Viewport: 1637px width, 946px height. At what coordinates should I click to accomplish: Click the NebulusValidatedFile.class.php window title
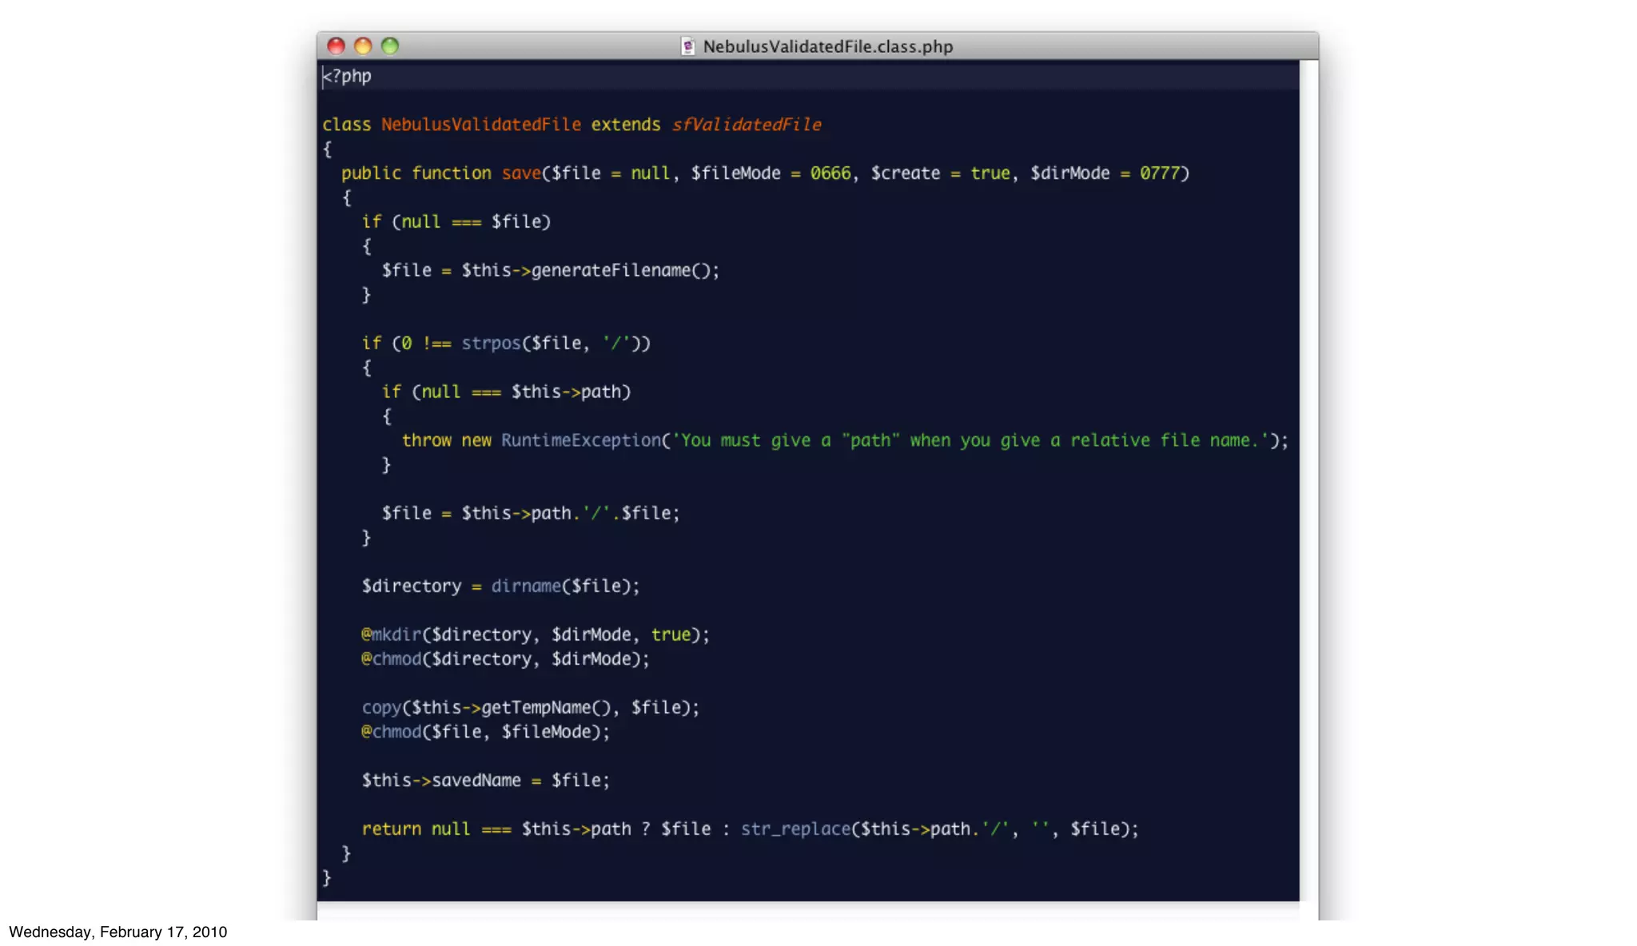pos(827,46)
